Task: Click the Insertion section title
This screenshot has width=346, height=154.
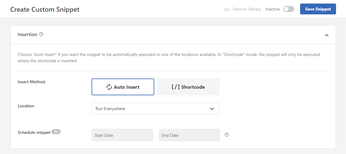Action: [27, 35]
